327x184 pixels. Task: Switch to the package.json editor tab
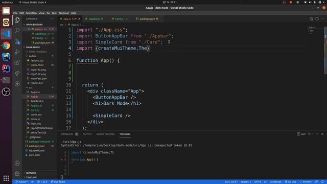coord(147,19)
